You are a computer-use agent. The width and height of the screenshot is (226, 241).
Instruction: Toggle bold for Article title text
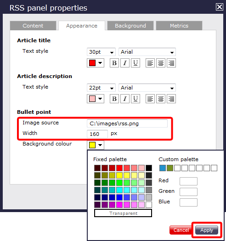114,63
